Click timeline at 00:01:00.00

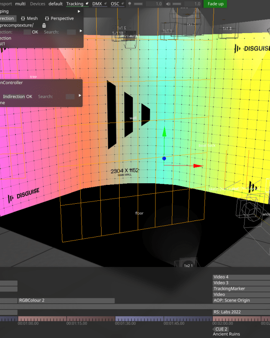tap(28, 323)
